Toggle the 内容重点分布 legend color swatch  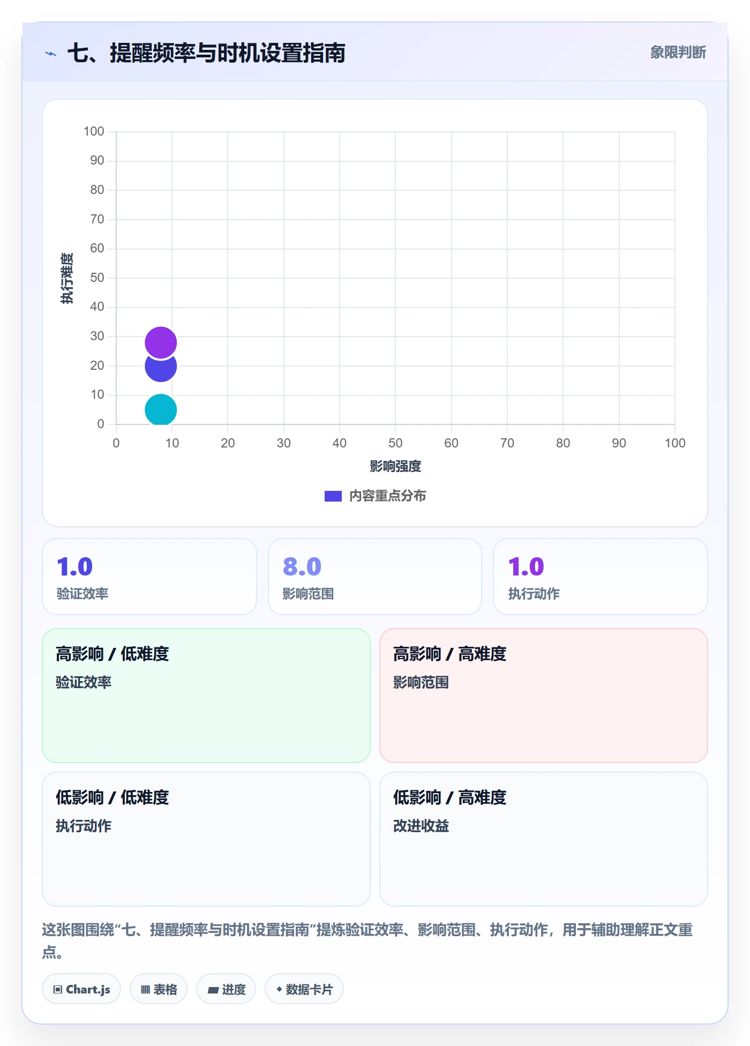333,496
